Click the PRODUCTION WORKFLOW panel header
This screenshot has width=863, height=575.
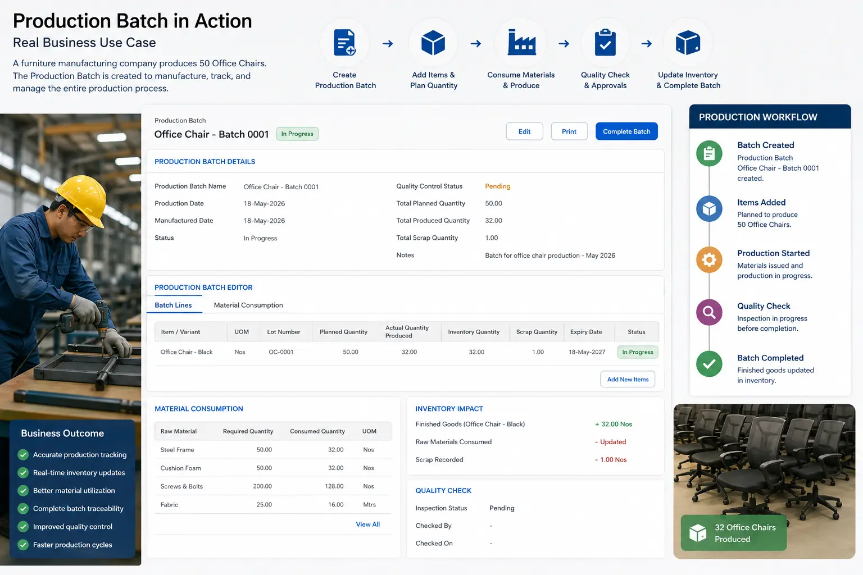(770, 117)
